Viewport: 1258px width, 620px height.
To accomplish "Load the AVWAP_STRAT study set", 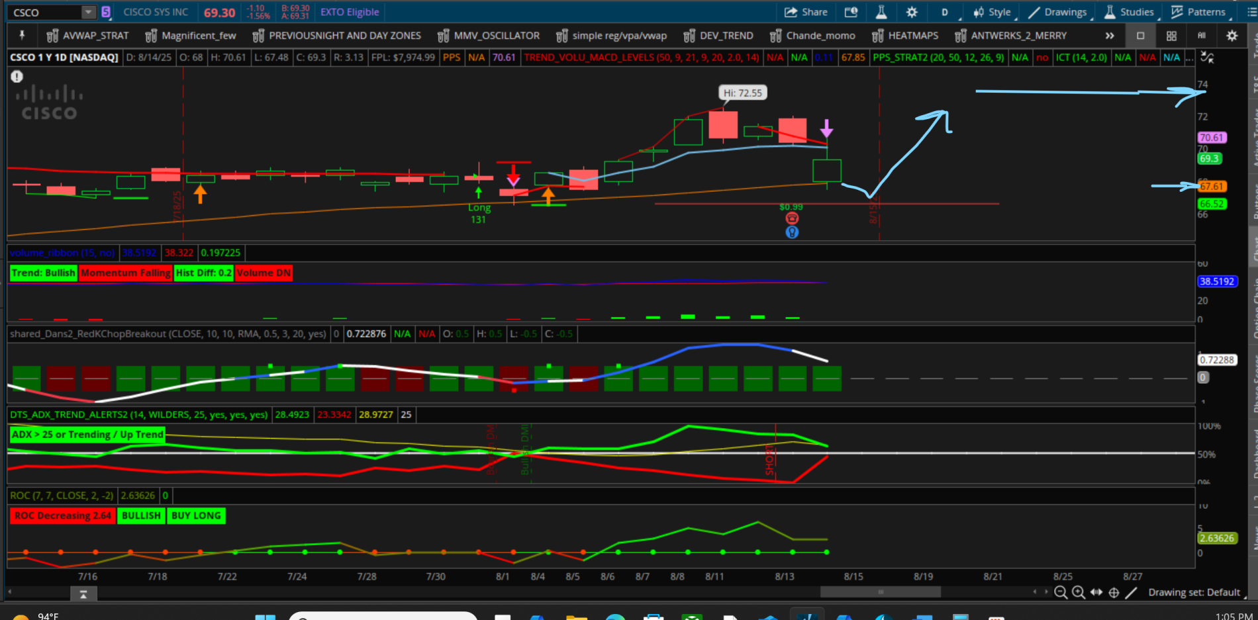I will 87,36.
